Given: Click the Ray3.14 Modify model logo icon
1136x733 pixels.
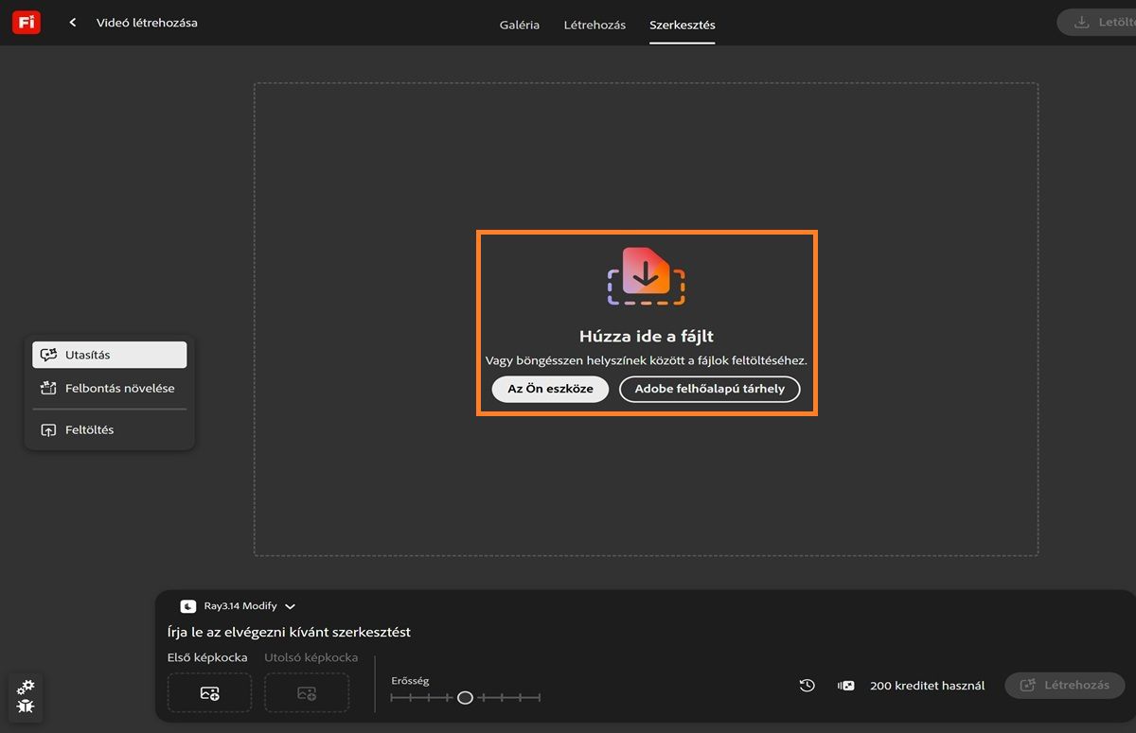Looking at the screenshot, I should 188,606.
